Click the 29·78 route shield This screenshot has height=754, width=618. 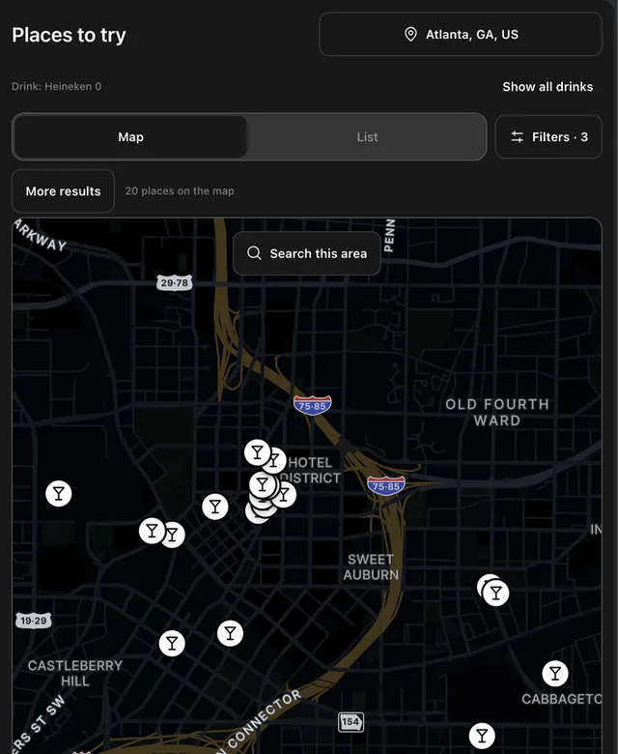coord(175,282)
